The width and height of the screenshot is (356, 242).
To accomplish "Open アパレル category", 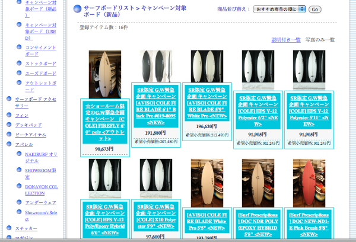I will click(24, 144).
